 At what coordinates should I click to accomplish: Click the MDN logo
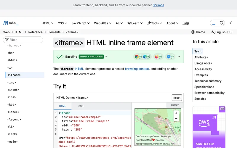pos(11,23)
